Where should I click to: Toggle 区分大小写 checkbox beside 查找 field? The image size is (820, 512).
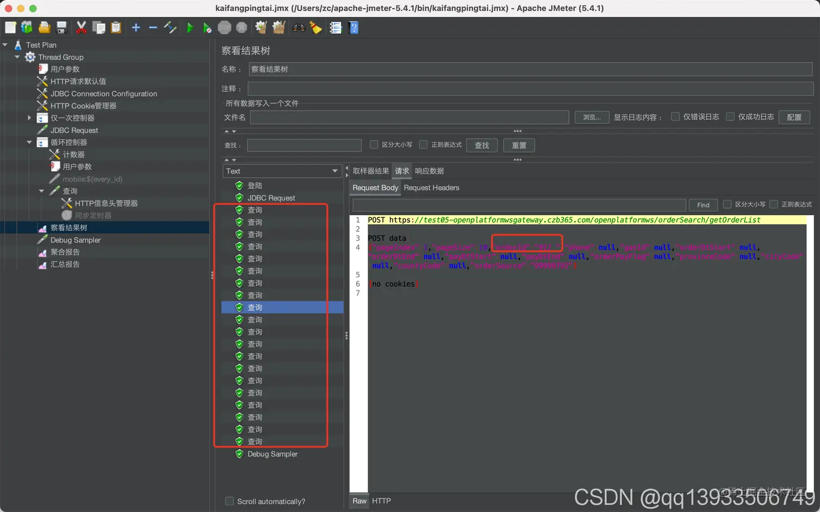pyautogui.click(x=374, y=145)
